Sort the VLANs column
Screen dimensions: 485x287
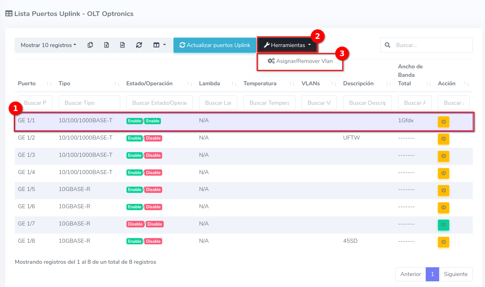(x=333, y=83)
